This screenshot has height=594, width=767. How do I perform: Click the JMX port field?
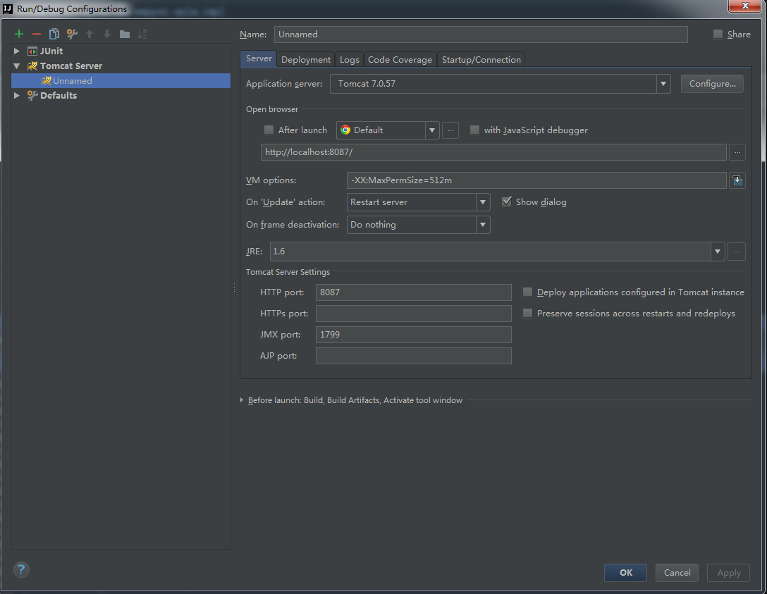413,335
